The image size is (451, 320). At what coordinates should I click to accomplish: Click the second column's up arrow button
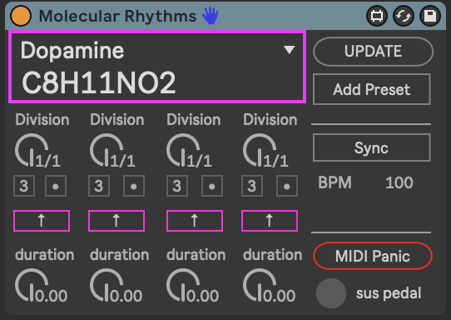point(116,221)
